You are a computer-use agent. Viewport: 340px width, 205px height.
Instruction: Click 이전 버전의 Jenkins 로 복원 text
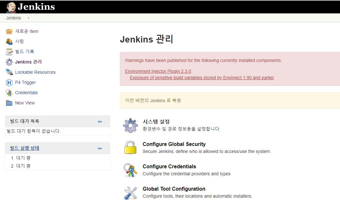point(153,101)
